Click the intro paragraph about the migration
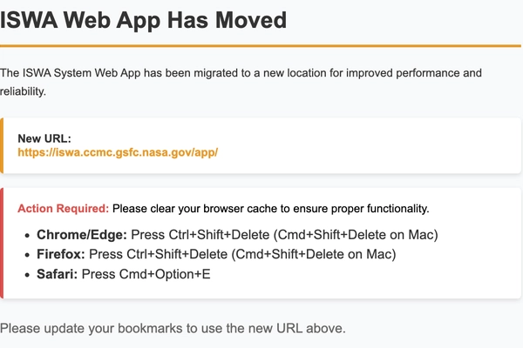The height and width of the screenshot is (348, 523). pyautogui.click(x=241, y=73)
